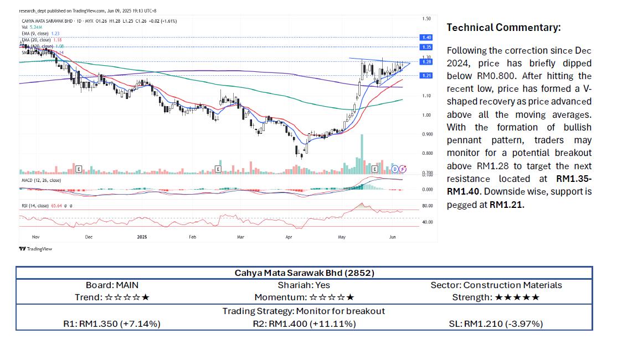Click the dividend D marker near Jun

[395, 169]
